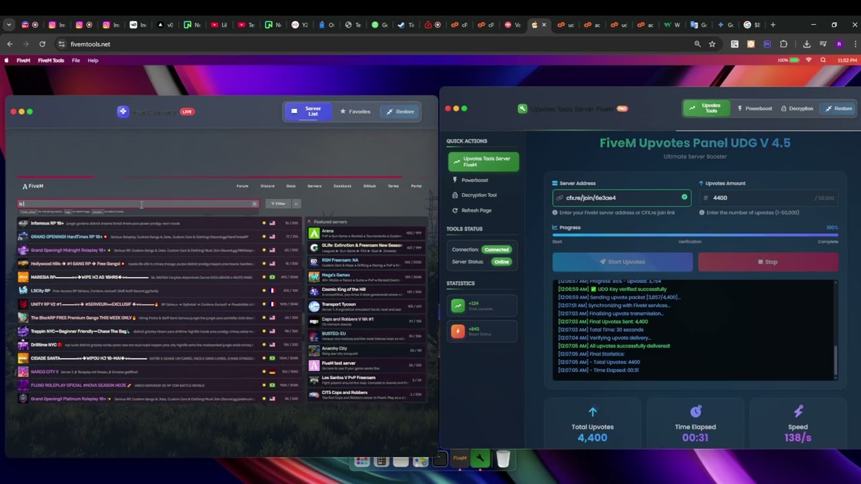
Task: Open Powerboost from the Quick Actions sidebar
Action: [483, 180]
